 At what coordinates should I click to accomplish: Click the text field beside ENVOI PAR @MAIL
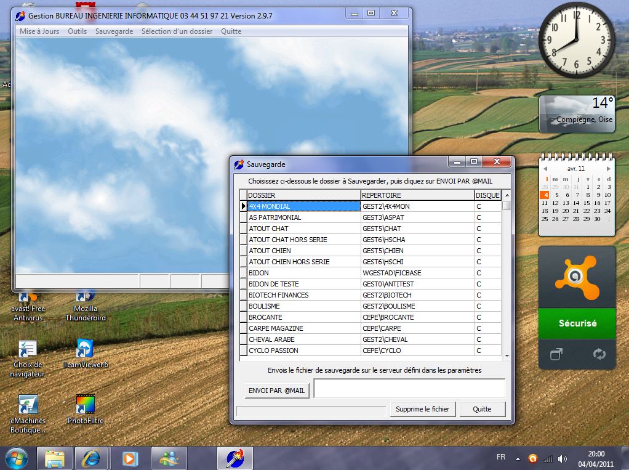[x=409, y=388]
